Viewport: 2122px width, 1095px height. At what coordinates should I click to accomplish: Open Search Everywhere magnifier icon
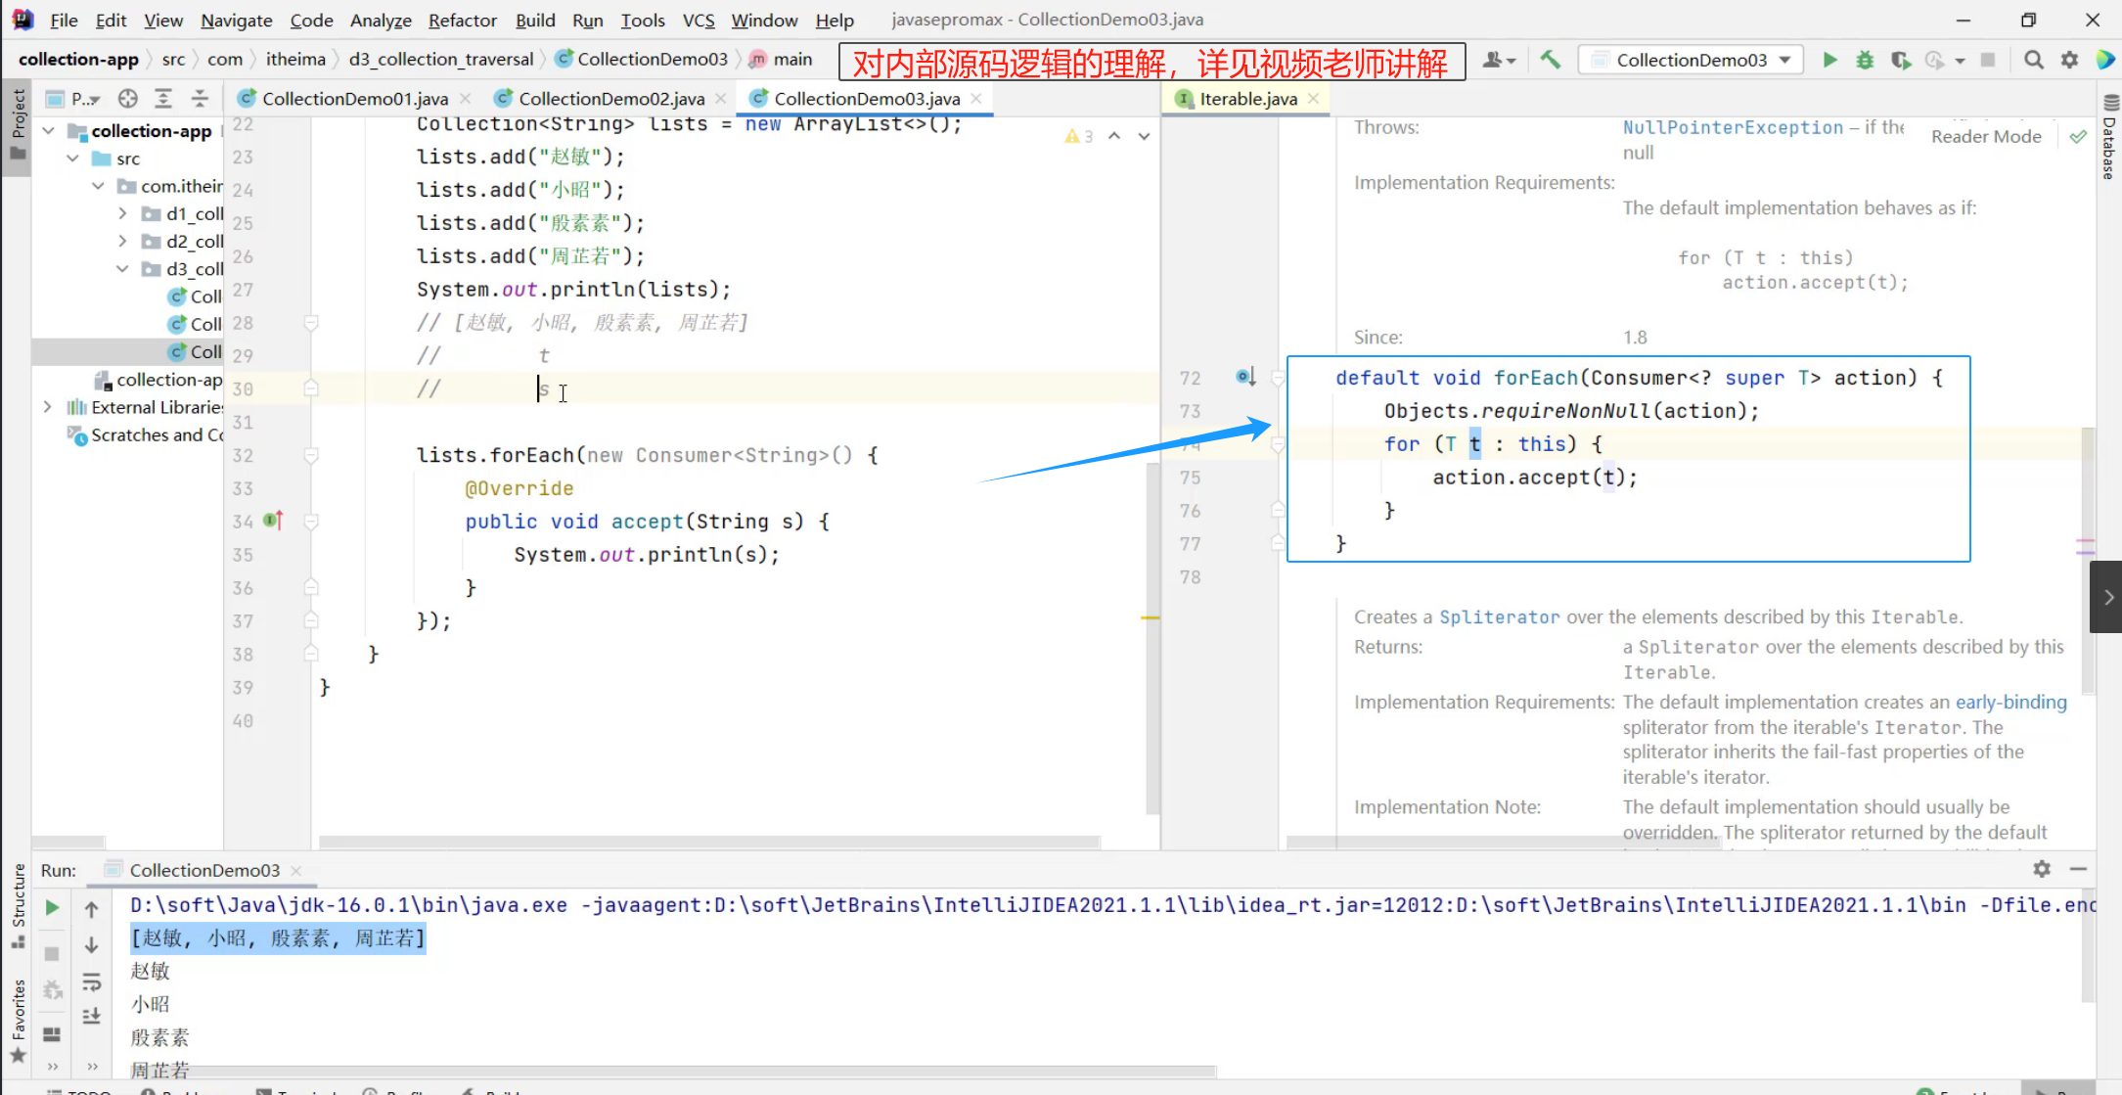(x=2034, y=60)
